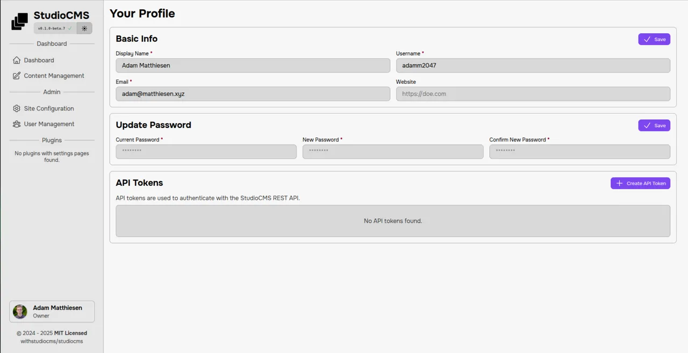The width and height of the screenshot is (688, 353).
Task: Click the withstudiocms/studiocms link
Action: (x=52, y=341)
